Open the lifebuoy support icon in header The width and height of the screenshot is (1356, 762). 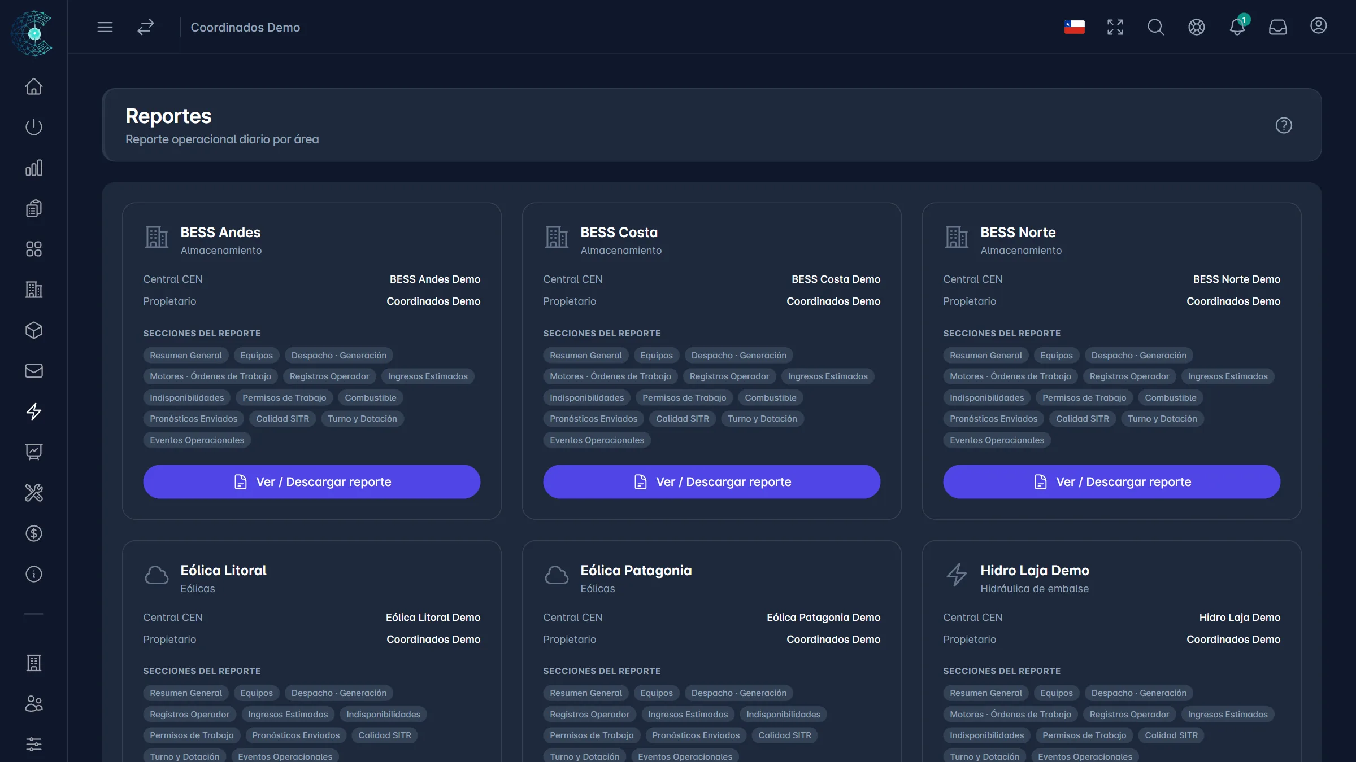click(1197, 27)
